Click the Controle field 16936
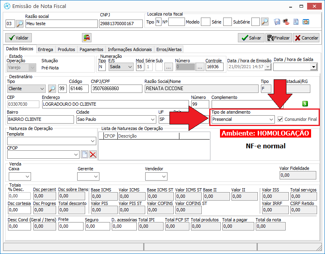The image size is (325, 254). (214, 67)
